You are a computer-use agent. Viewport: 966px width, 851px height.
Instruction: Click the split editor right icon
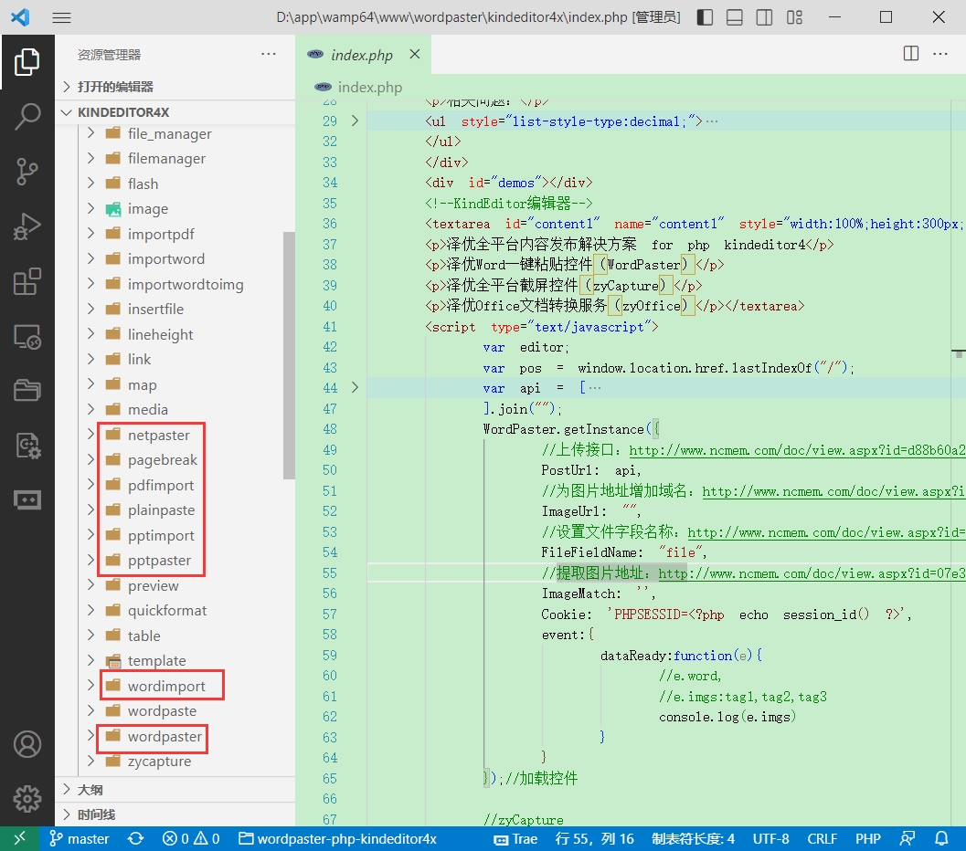pyautogui.click(x=910, y=54)
